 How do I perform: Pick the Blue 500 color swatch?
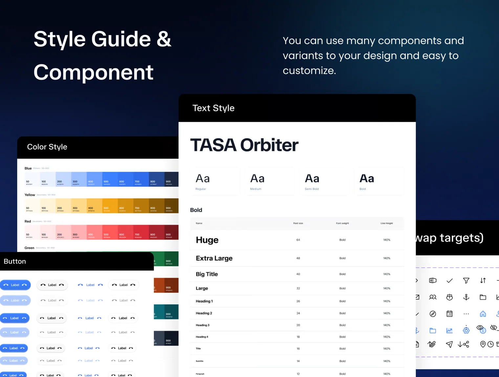tap(110, 179)
